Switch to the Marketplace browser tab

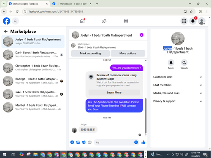click(x=72, y=4)
